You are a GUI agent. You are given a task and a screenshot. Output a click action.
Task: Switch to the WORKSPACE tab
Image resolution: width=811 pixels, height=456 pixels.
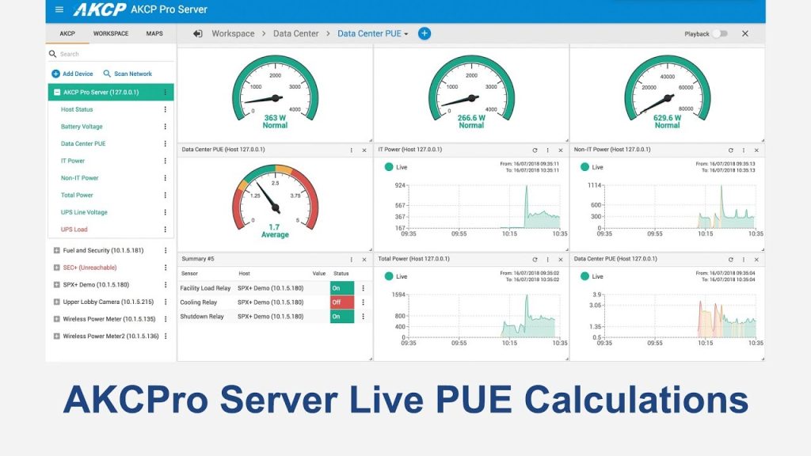111,33
